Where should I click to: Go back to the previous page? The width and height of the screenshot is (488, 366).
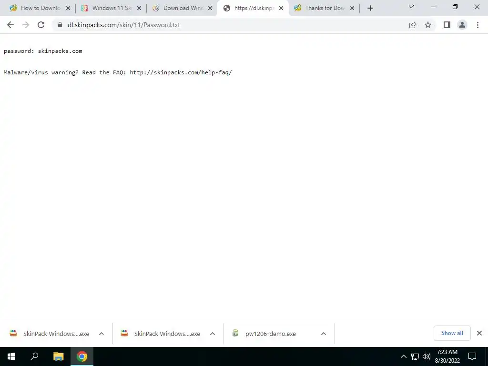coord(10,25)
